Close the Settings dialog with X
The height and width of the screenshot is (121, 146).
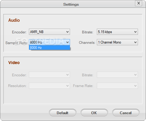(x=139, y=3)
